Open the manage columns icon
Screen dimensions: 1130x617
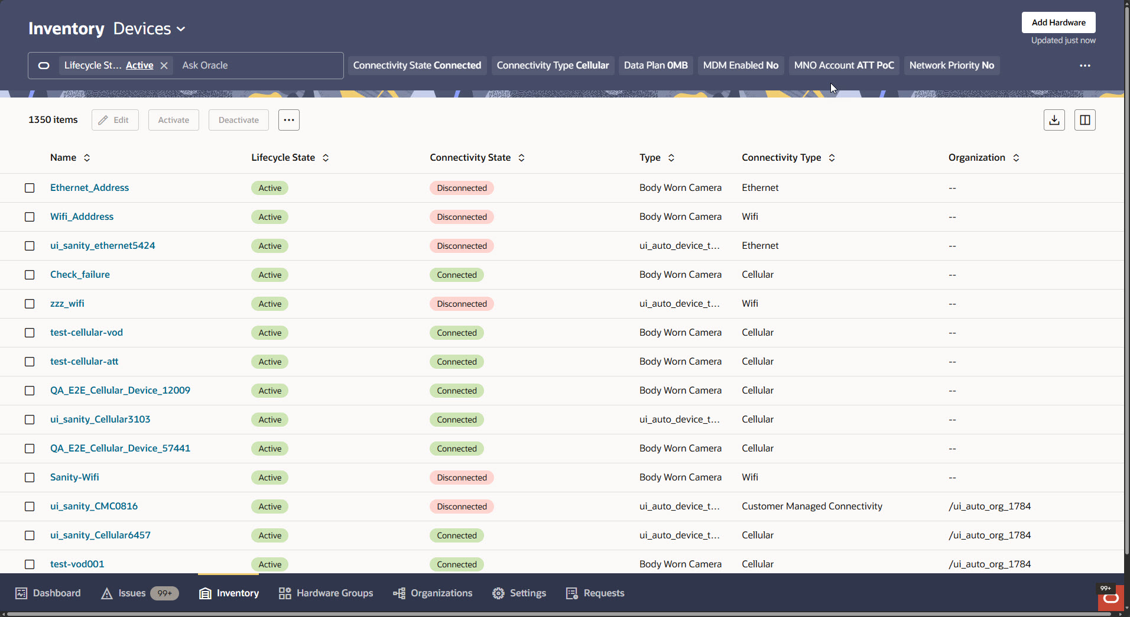click(1085, 119)
